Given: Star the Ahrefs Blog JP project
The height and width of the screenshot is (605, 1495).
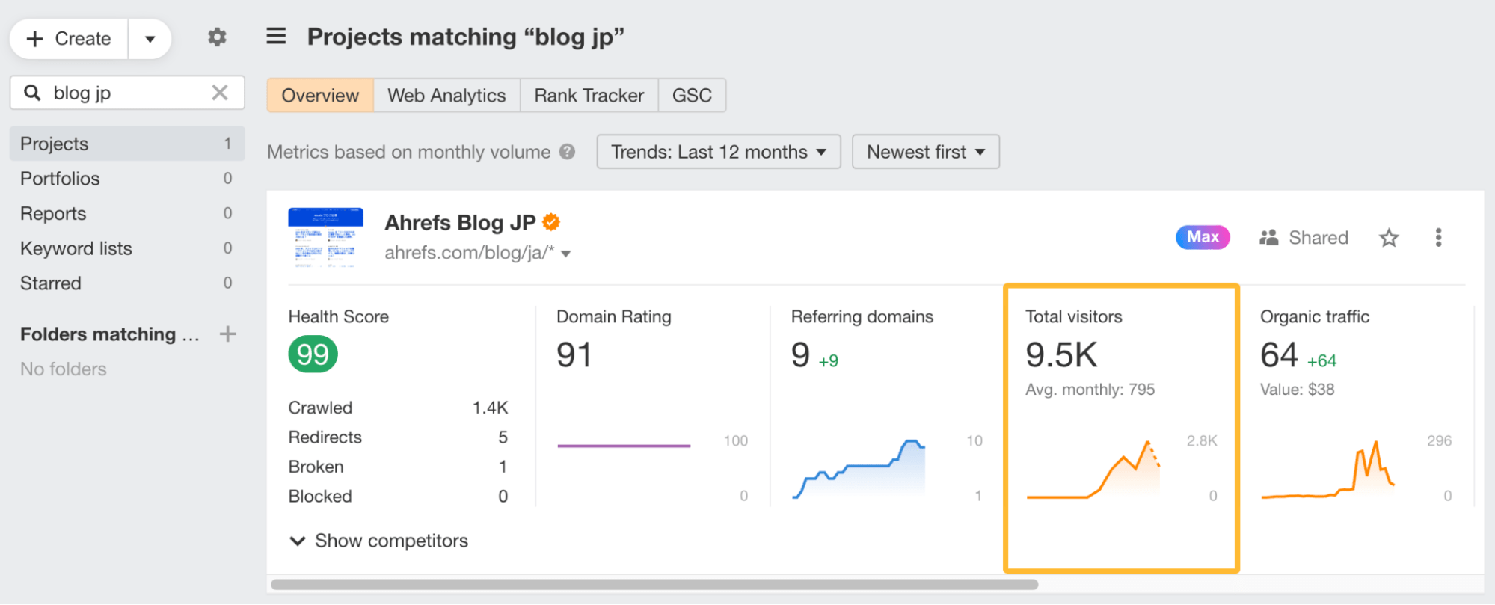Looking at the screenshot, I should click(x=1389, y=238).
